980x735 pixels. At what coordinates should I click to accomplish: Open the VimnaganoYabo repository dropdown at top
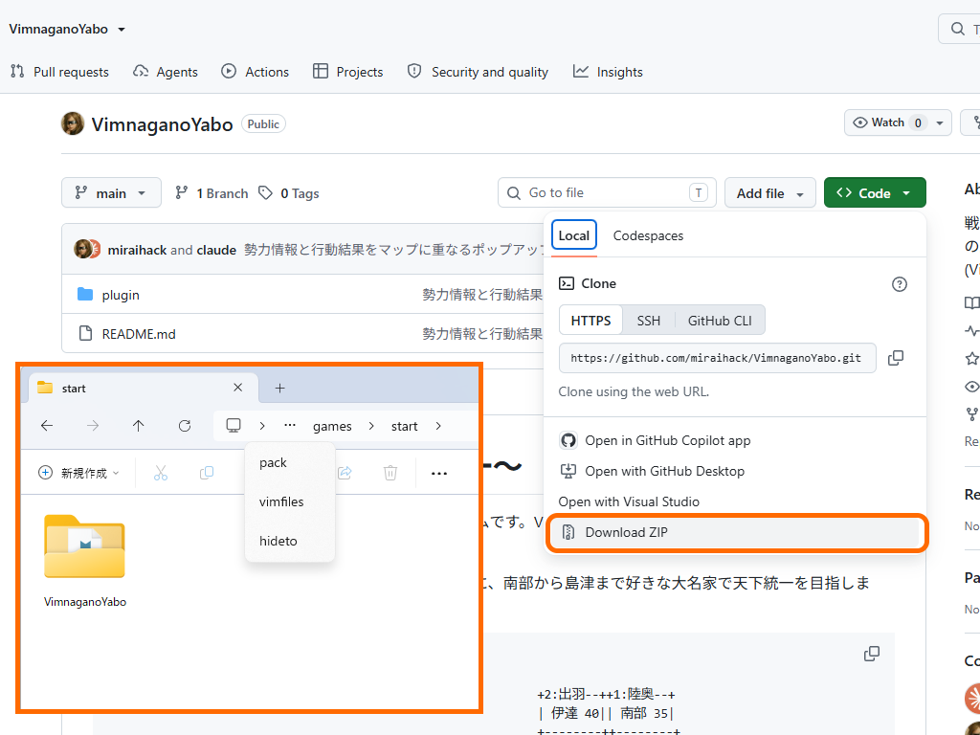pyautogui.click(x=67, y=30)
